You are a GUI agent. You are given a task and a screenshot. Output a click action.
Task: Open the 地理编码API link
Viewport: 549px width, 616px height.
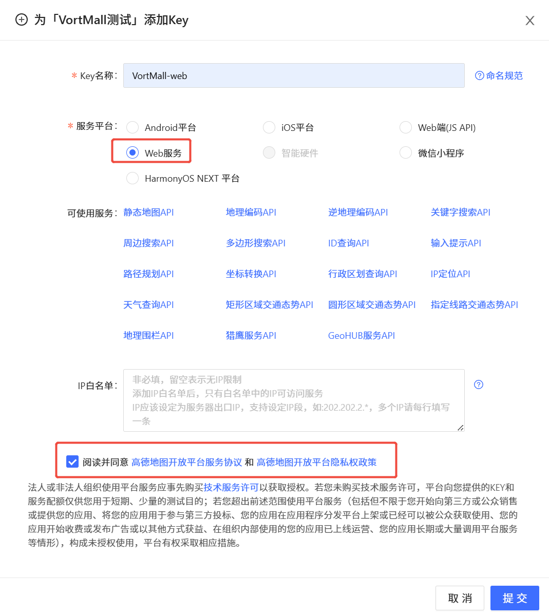point(251,213)
